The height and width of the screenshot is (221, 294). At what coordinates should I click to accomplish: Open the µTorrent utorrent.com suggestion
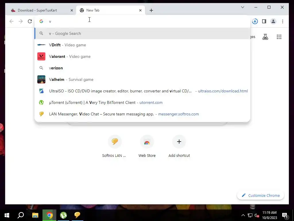coord(142,102)
